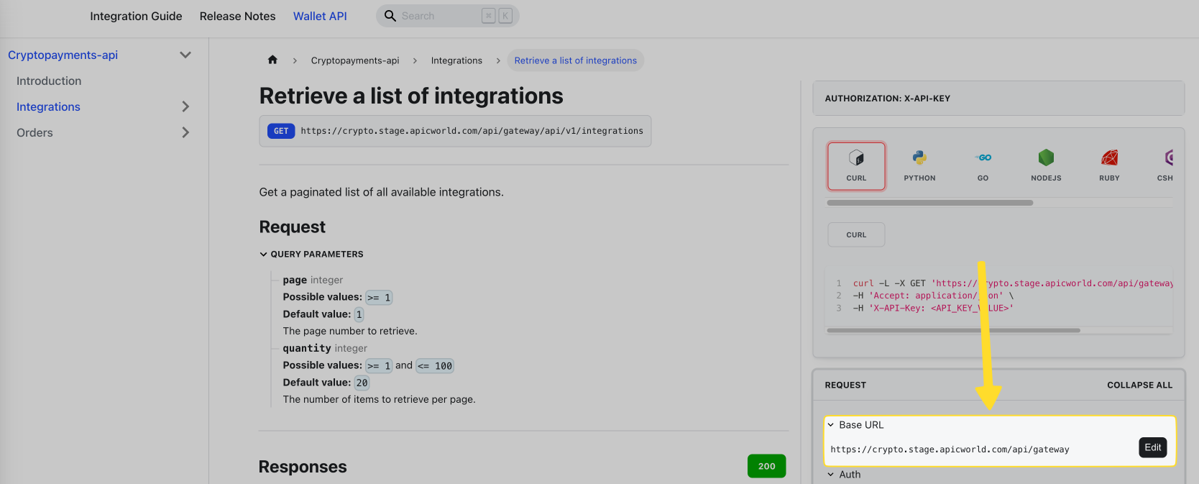Open the Integration Guide tab
The width and height of the screenshot is (1199, 484).
(x=136, y=16)
